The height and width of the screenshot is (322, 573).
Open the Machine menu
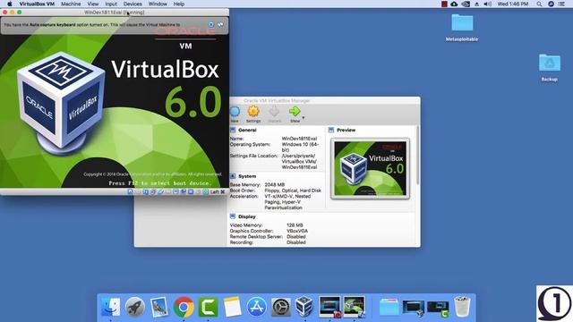[71, 4]
